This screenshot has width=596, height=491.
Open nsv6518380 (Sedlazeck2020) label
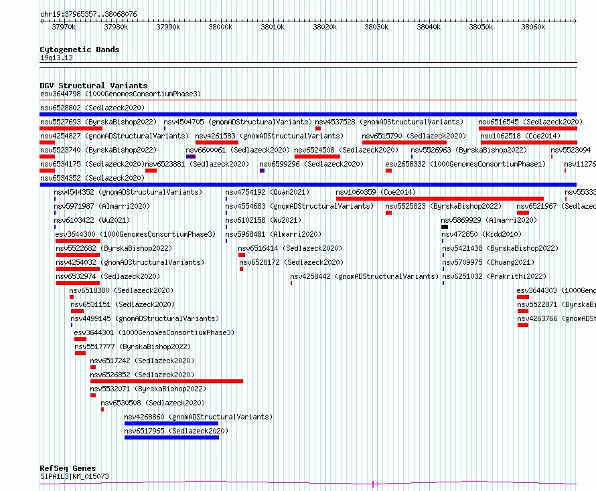click(121, 290)
